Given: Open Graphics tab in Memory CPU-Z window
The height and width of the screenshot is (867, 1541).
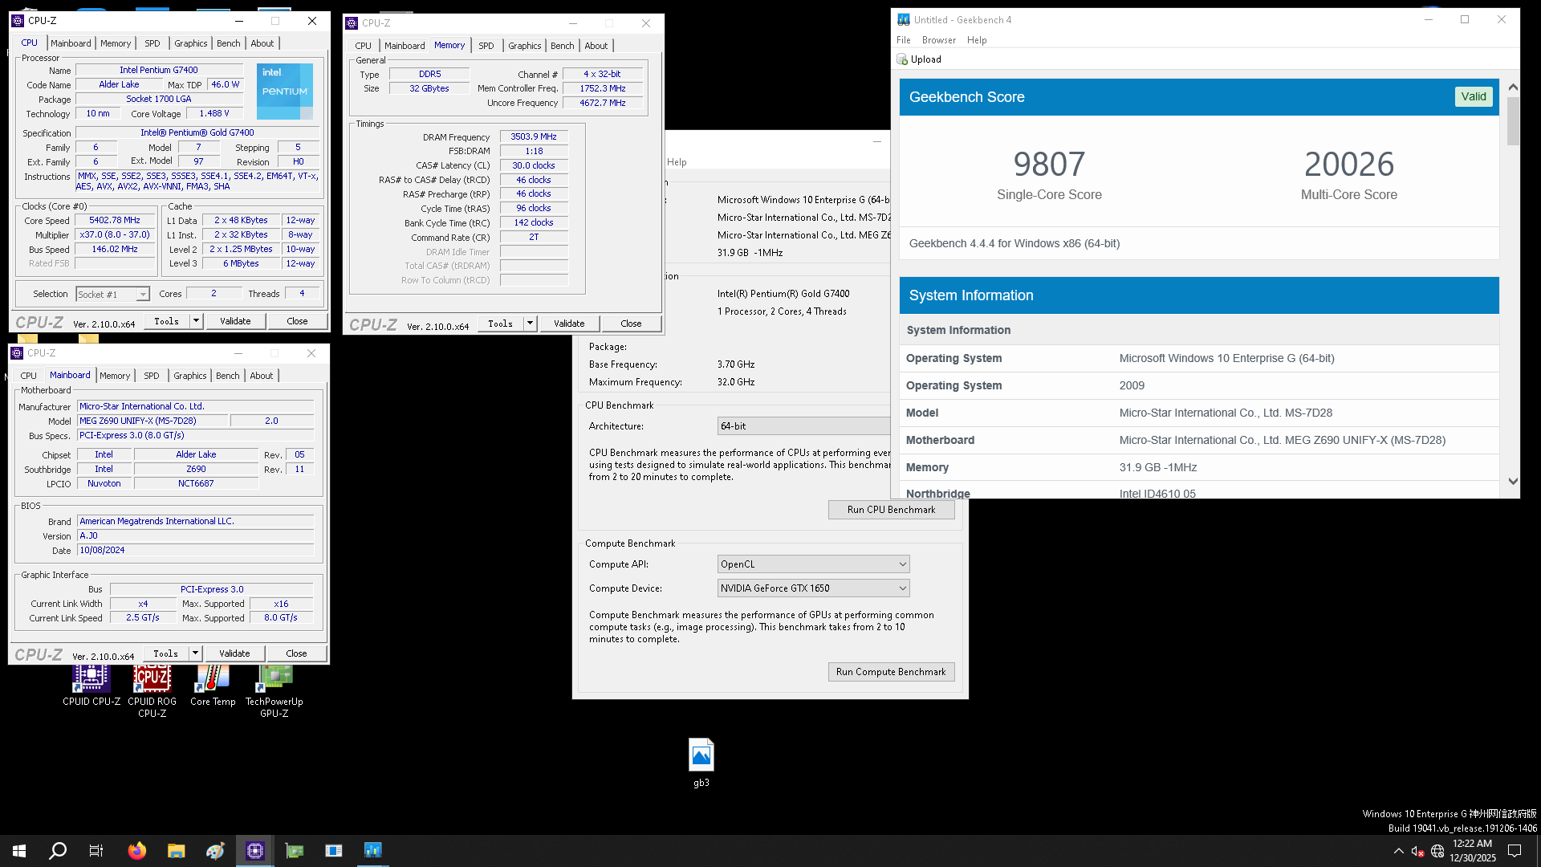Looking at the screenshot, I should 525,46.
